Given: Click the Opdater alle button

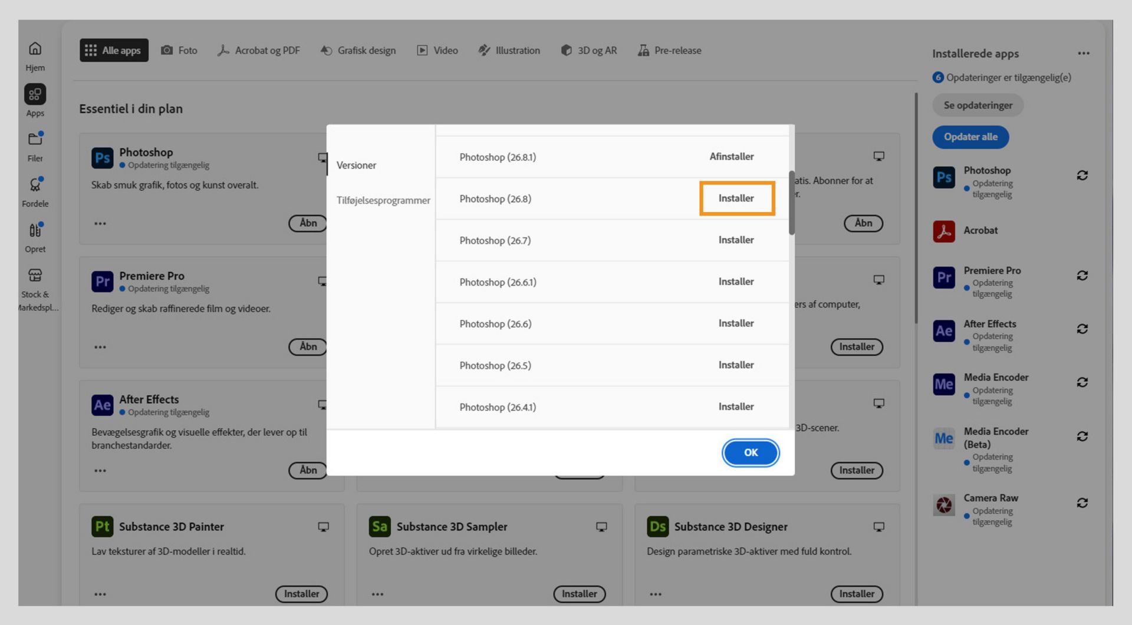Looking at the screenshot, I should 970,137.
